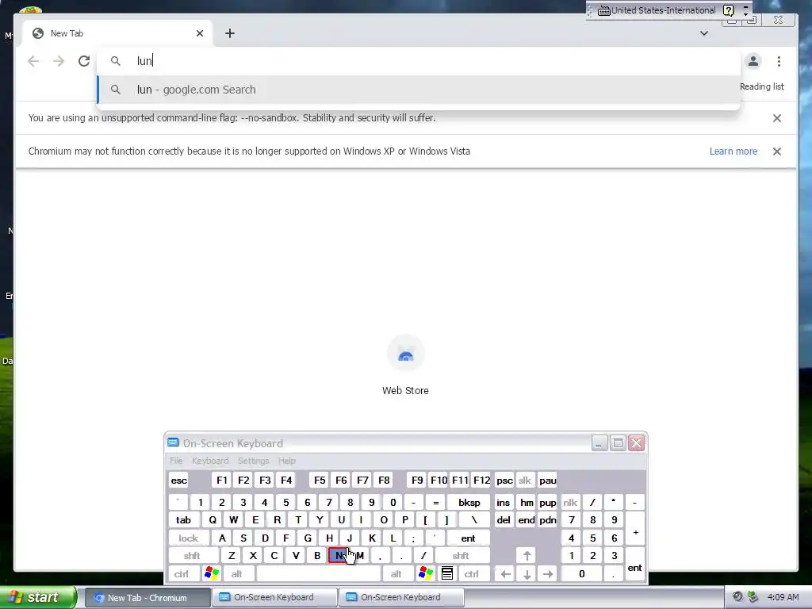812x609 pixels.
Task: Click the taskbar clock 4:09 AM
Action: tap(783, 597)
